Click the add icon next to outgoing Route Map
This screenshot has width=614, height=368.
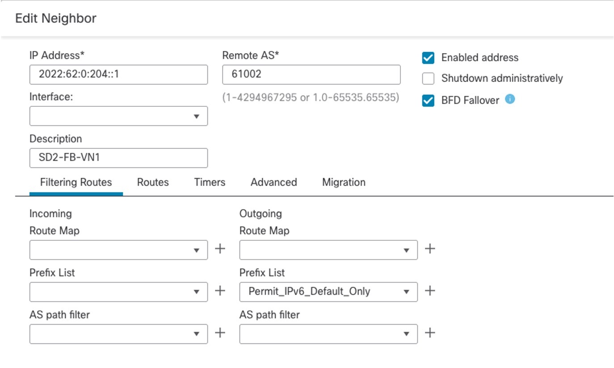pyautogui.click(x=429, y=250)
